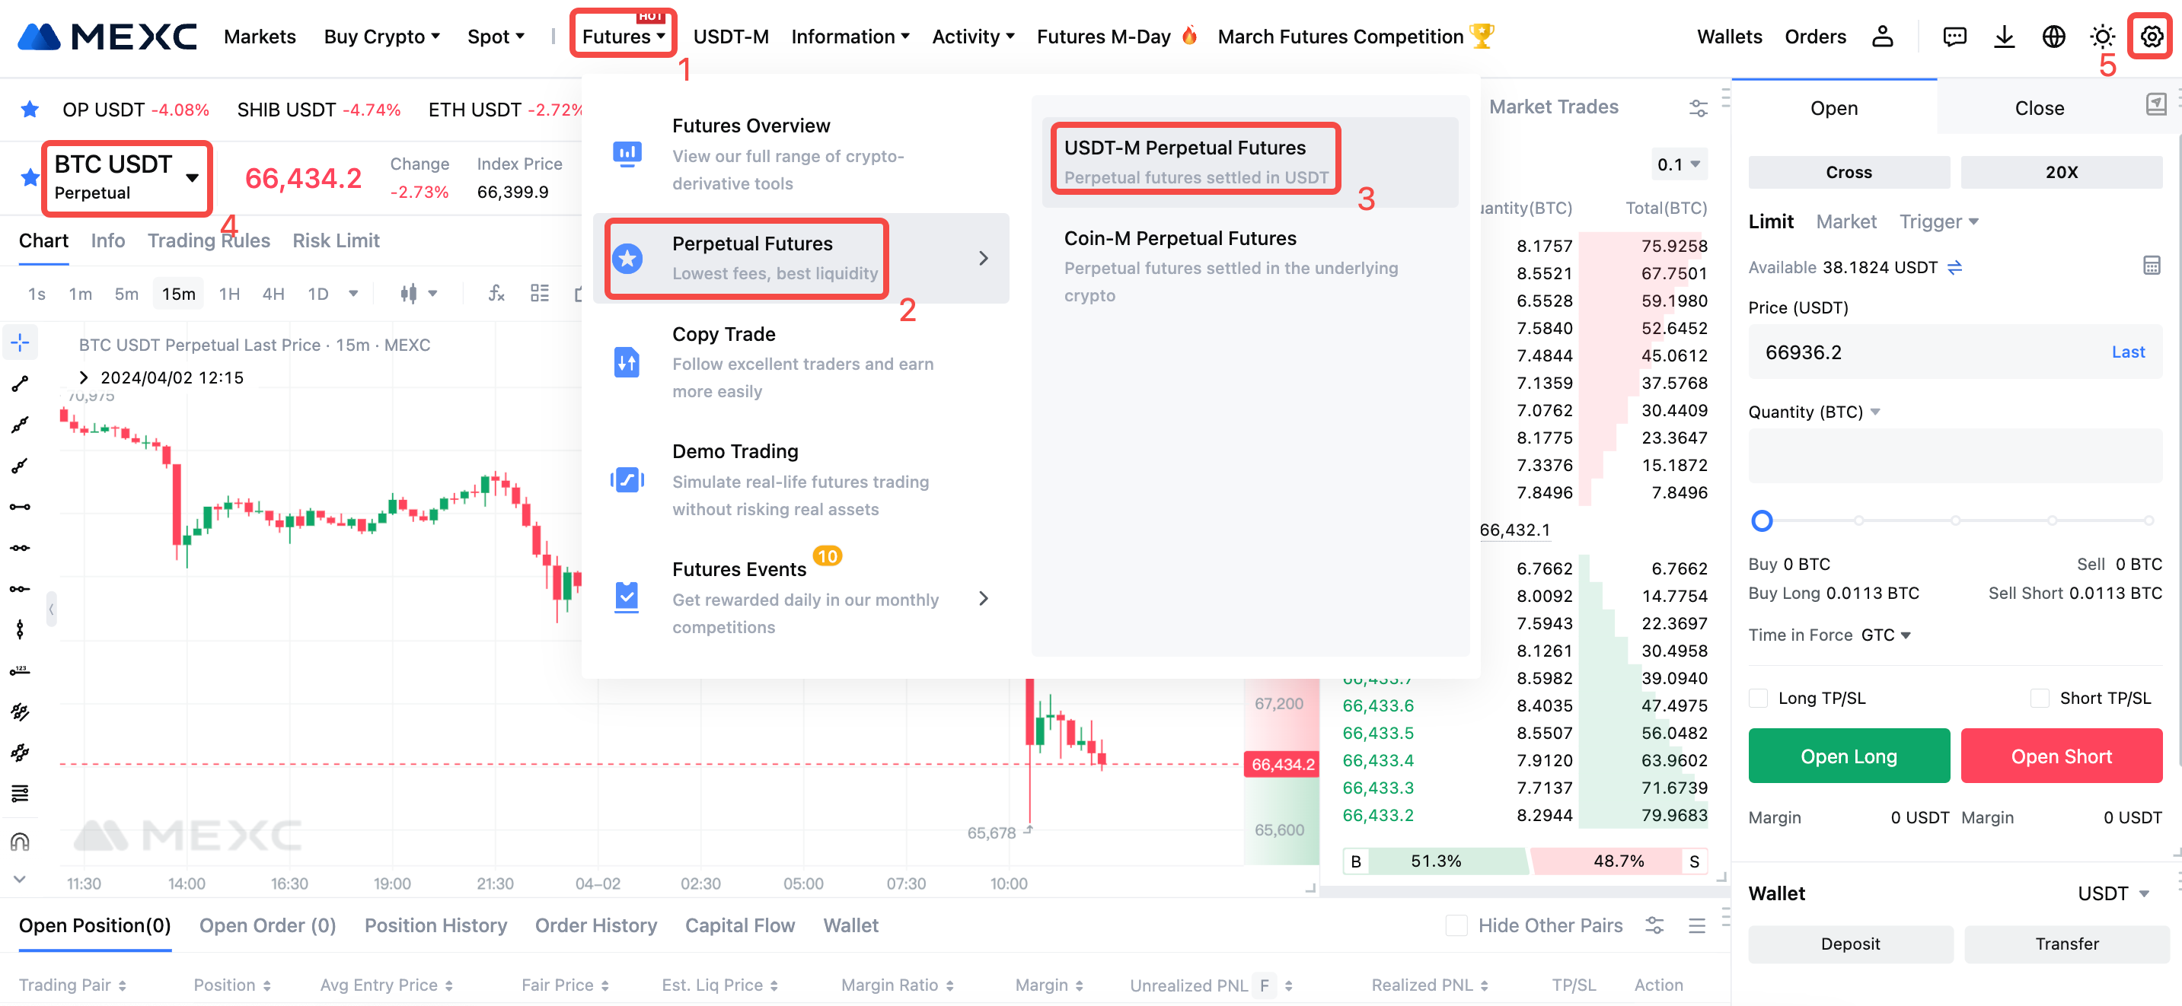Open candlestick chart type dropdown
The width and height of the screenshot is (2182, 1006).
coord(419,294)
